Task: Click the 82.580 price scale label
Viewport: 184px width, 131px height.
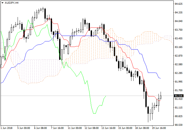Action: point(179,64)
